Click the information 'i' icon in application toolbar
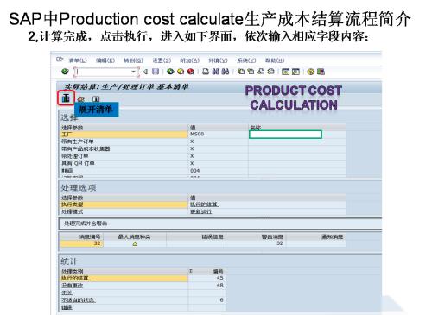 coord(96,99)
